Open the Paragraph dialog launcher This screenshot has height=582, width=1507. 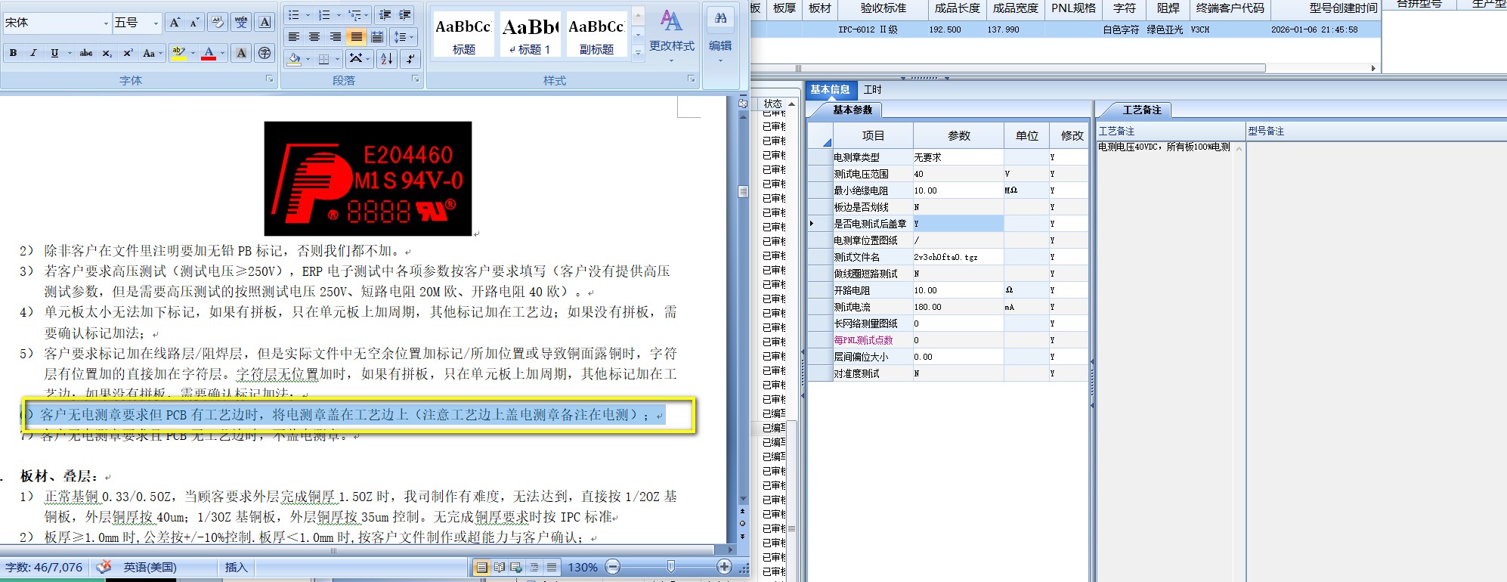415,79
